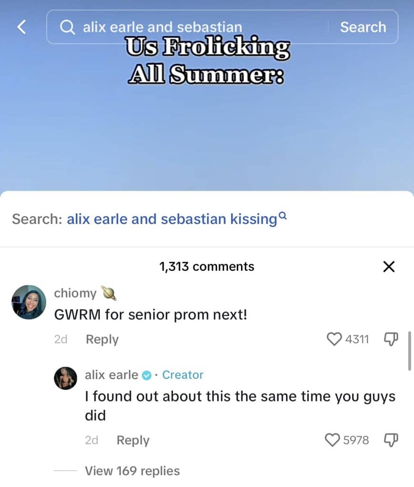Open suggested search alix earle and sebastian kissing
Image resolution: width=414 pixels, height=487 pixels.
pos(172,219)
